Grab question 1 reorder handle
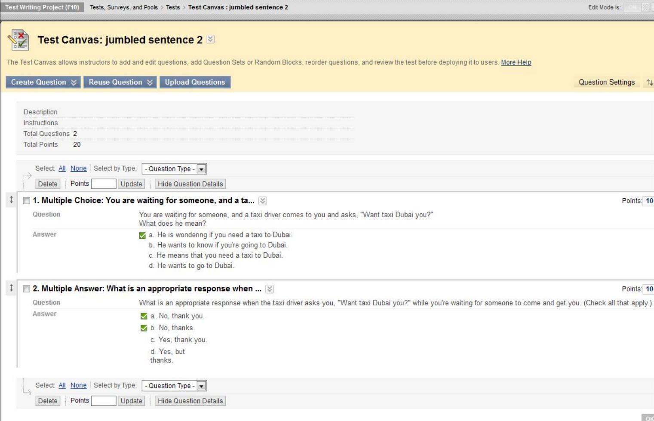The height and width of the screenshot is (421, 654). pyautogui.click(x=11, y=200)
